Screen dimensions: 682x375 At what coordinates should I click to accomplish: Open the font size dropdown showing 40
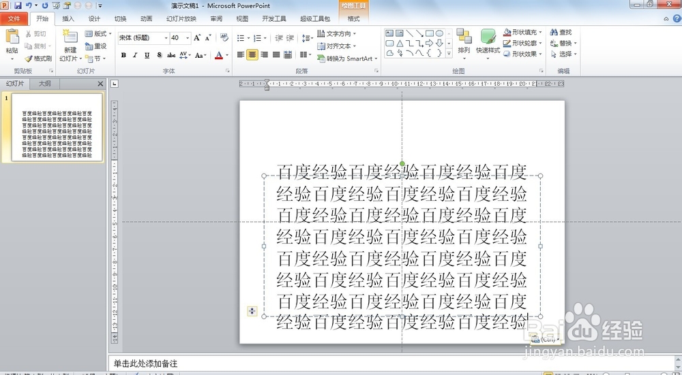pyautogui.click(x=188, y=38)
